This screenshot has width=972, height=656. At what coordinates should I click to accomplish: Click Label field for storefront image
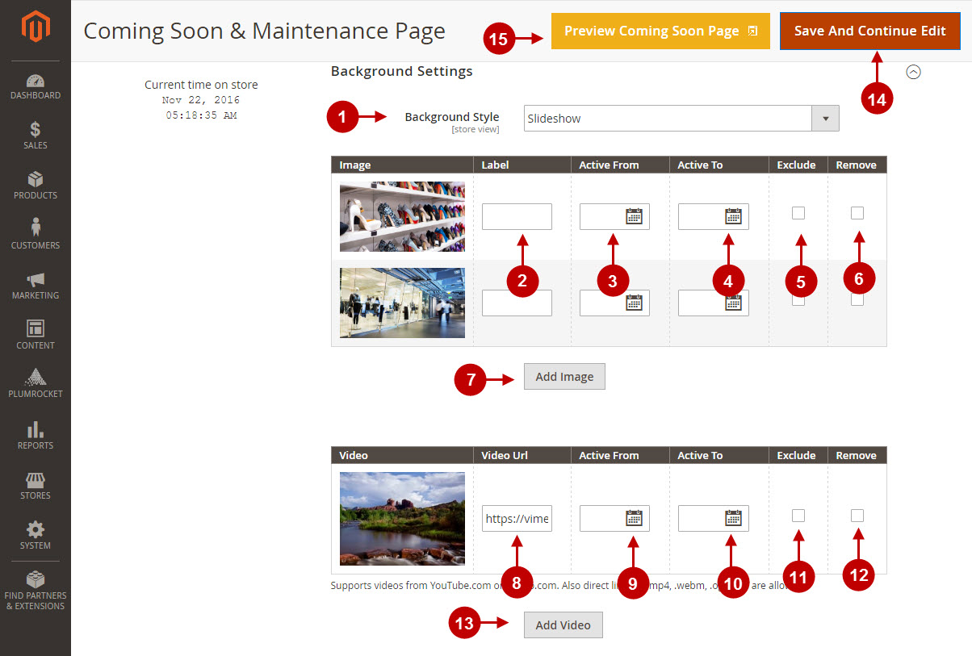coord(517,303)
